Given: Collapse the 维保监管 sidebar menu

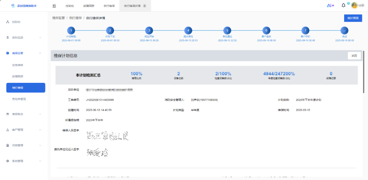Looking at the screenshot, I should (24, 53).
